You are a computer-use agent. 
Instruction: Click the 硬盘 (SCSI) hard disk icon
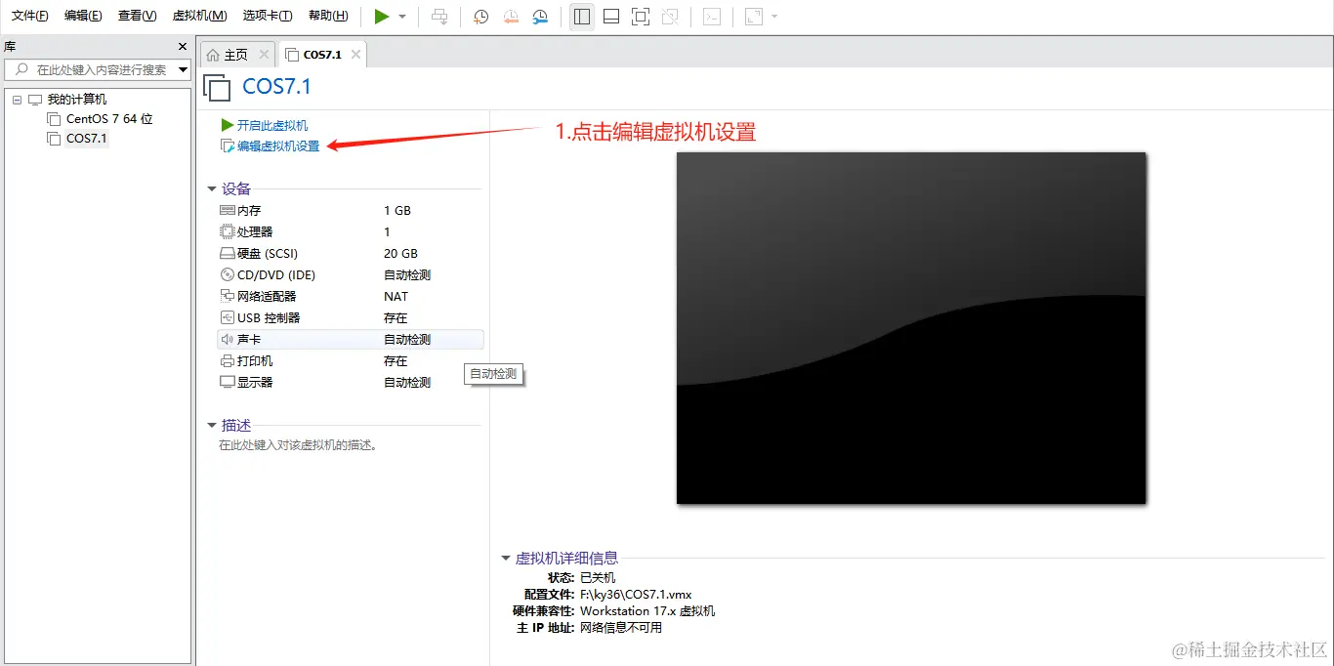pos(228,254)
